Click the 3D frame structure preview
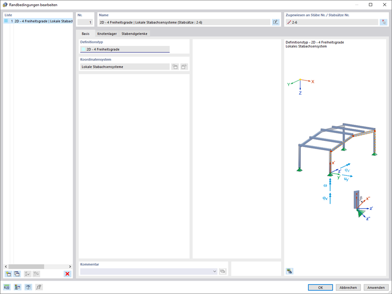 [x=337, y=150]
